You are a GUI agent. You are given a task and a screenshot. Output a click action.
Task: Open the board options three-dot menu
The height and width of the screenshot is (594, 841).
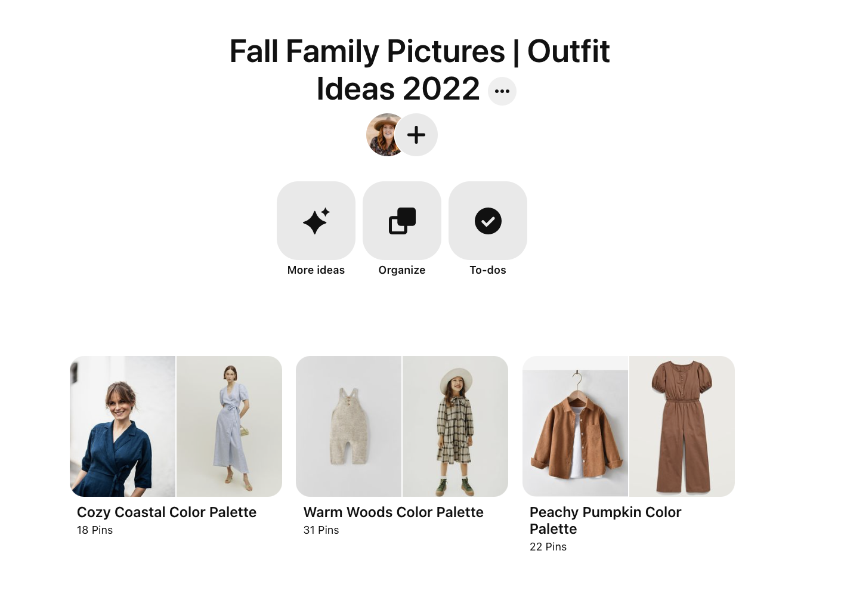(x=502, y=91)
